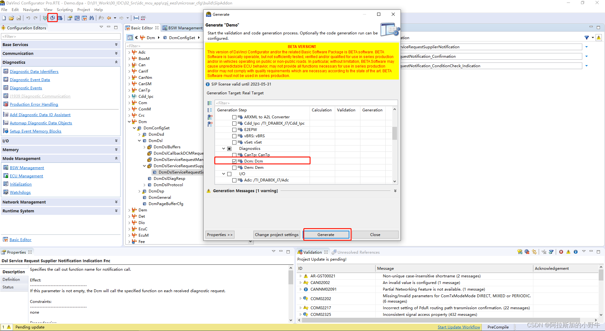605x331 pixels.
Task: Expand the Network Management section
Action: [116, 202]
